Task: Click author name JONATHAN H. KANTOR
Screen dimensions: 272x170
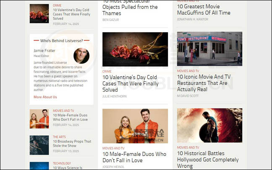Action: tap(193, 19)
